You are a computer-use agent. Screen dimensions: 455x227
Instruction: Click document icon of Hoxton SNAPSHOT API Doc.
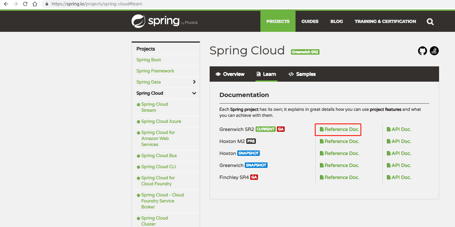tap(389, 153)
